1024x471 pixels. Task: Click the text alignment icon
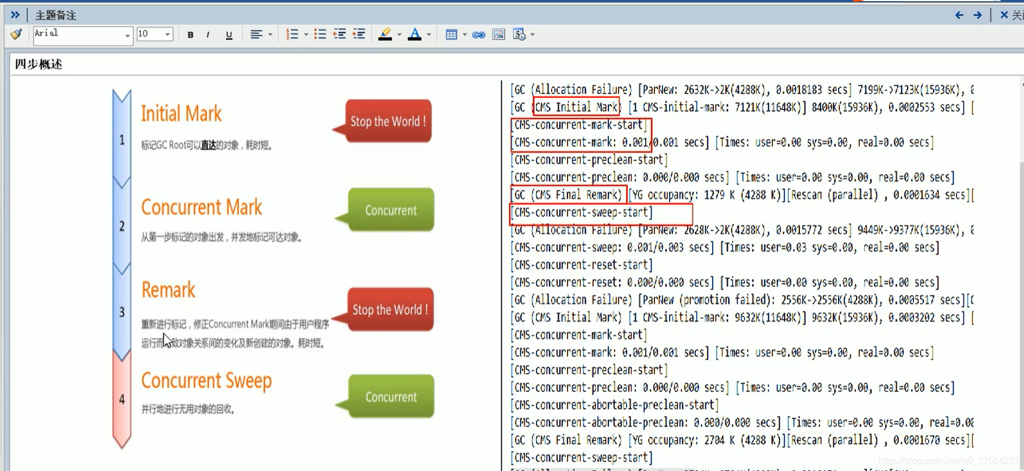256,35
